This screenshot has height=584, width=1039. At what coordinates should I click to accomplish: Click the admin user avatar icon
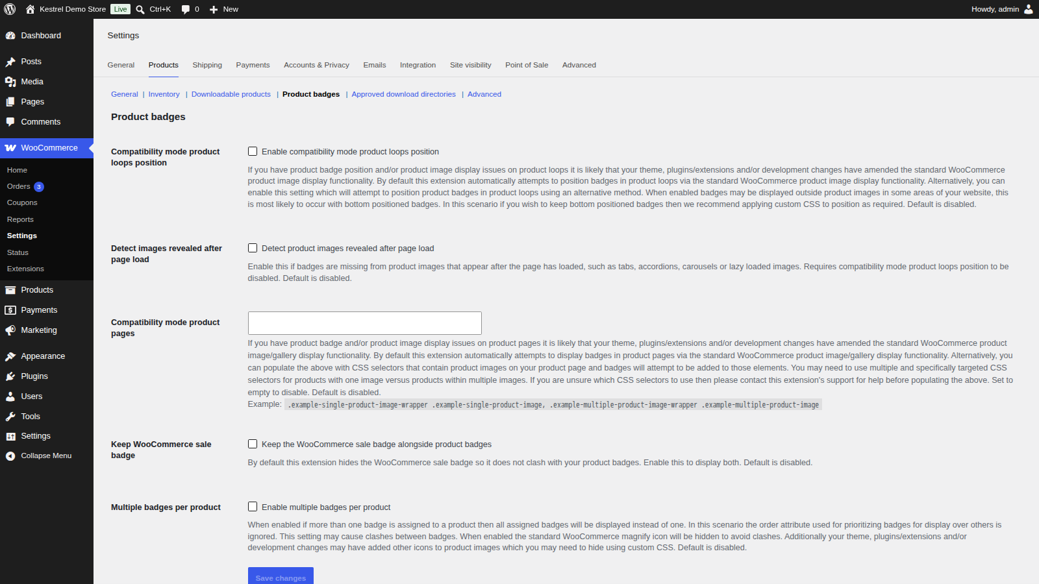[1028, 9]
